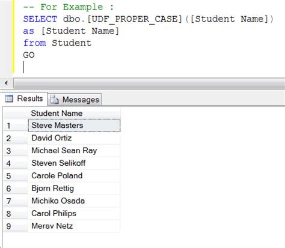Viewport: 285px width, 248px height.
Task: Click the GO statement in the editor
Action: (29, 55)
